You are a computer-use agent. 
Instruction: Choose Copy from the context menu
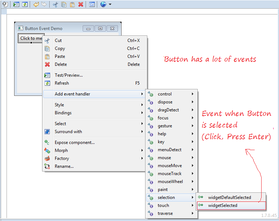pos(95,48)
